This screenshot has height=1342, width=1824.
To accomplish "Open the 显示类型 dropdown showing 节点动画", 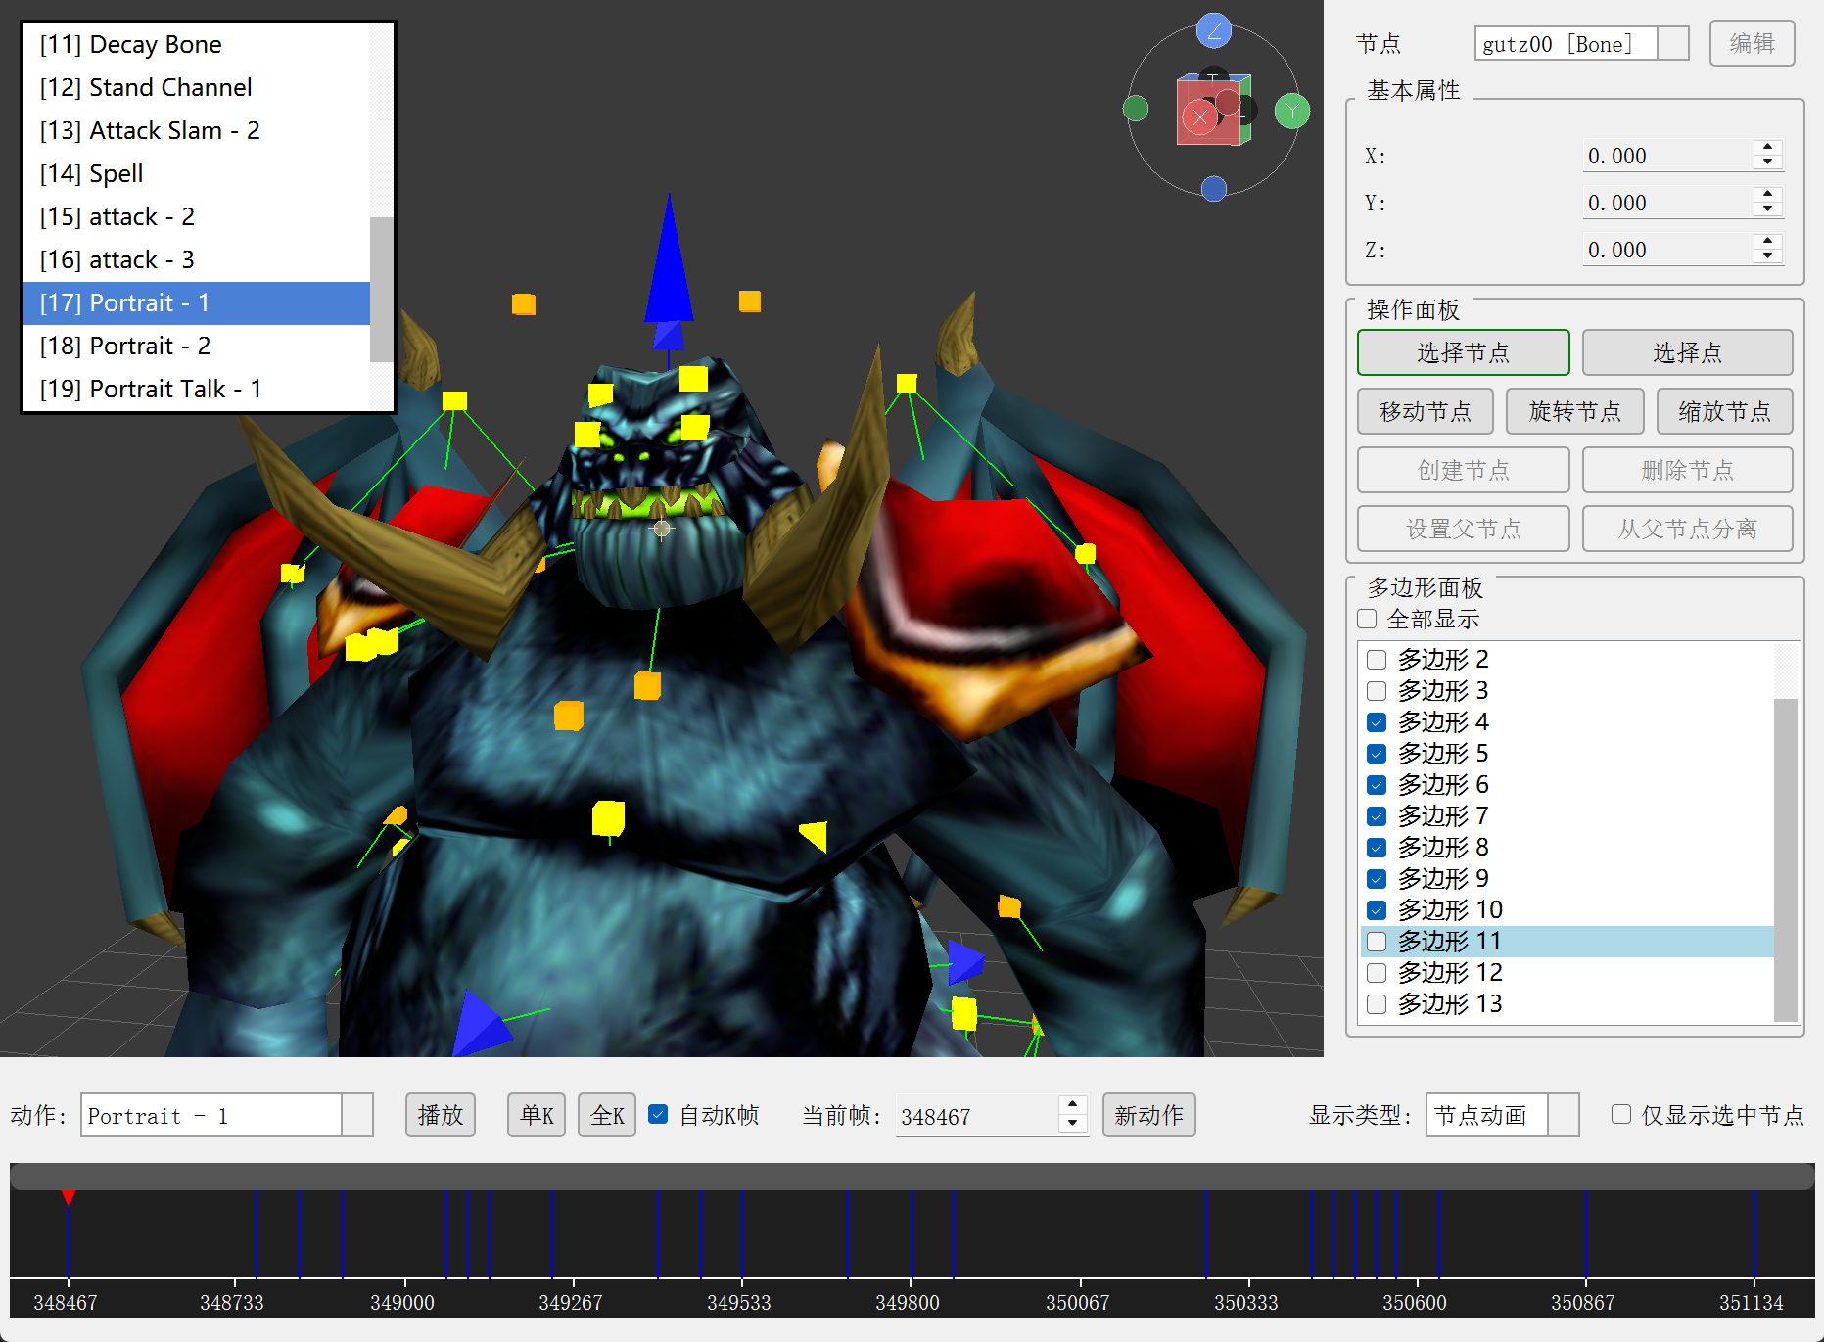I will (1503, 1115).
